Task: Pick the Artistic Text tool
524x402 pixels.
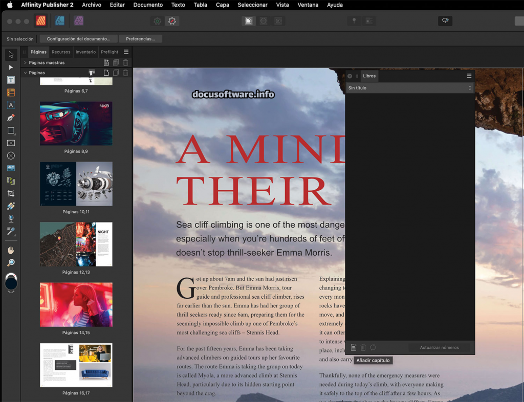Action: click(11, 105)
